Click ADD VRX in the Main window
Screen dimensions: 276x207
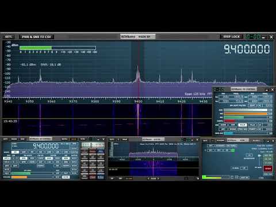(268, 155)
